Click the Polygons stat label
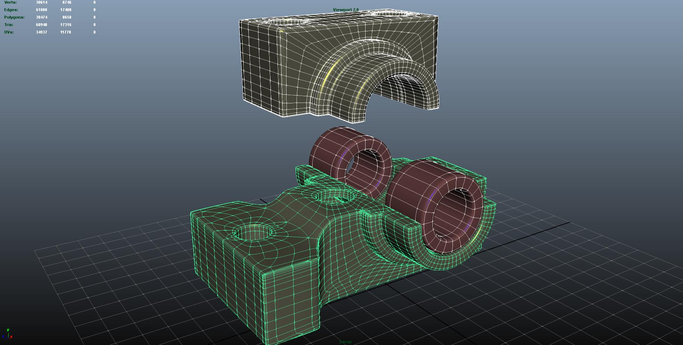The width and height of the screenshot is (683, 345). pyautogui.click(x=14, y=17)
